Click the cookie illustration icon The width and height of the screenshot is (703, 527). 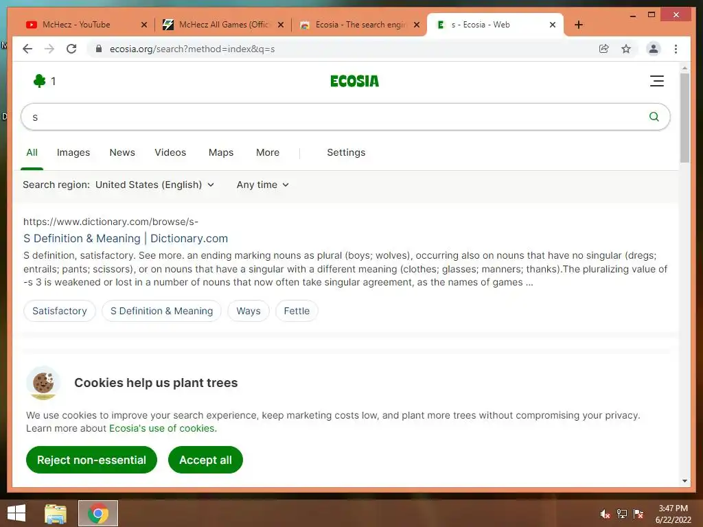(x=43, y=384)
